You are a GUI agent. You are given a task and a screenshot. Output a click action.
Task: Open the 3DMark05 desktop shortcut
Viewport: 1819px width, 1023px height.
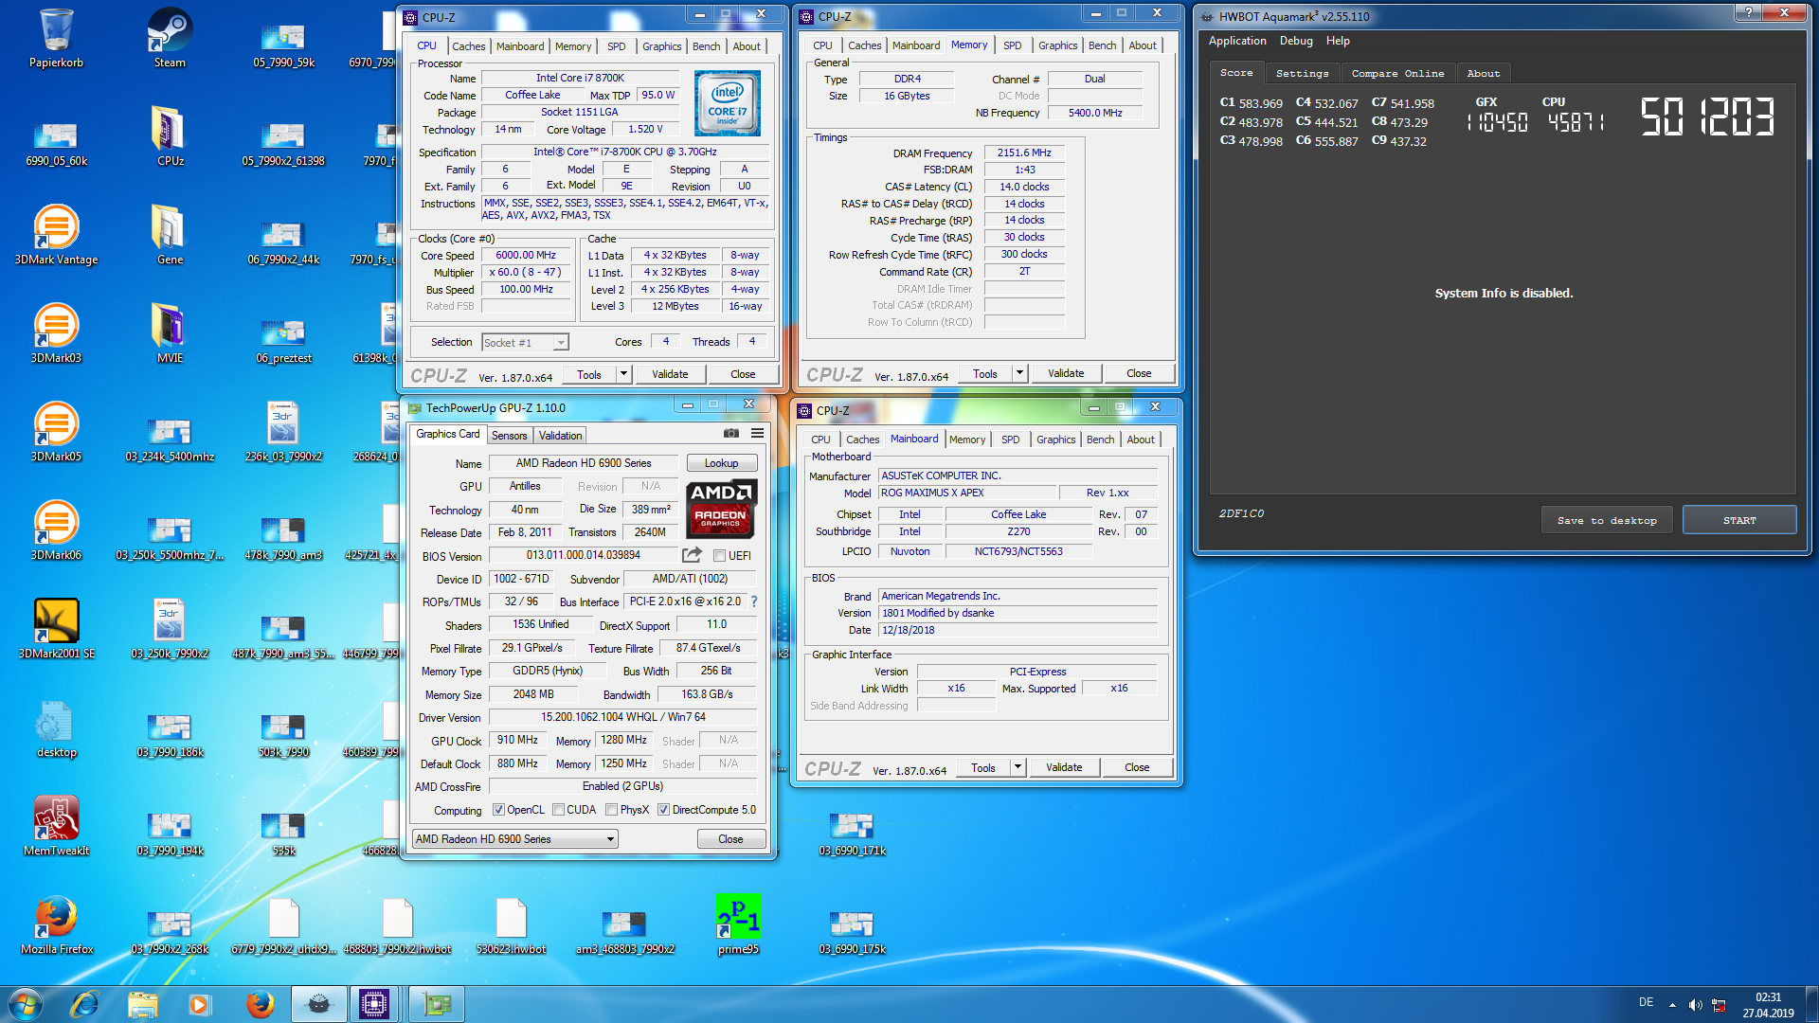(x=56, y=432)
